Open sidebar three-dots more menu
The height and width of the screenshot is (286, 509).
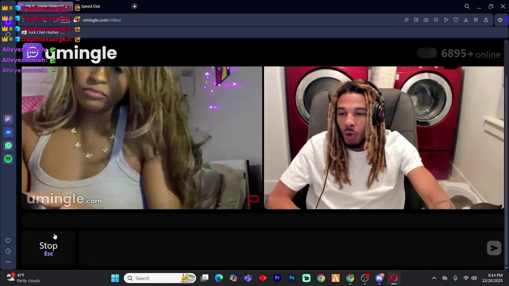(8, 262)
